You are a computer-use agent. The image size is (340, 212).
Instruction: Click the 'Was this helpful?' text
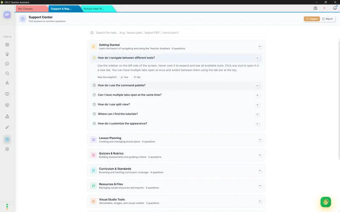point(107,77)
